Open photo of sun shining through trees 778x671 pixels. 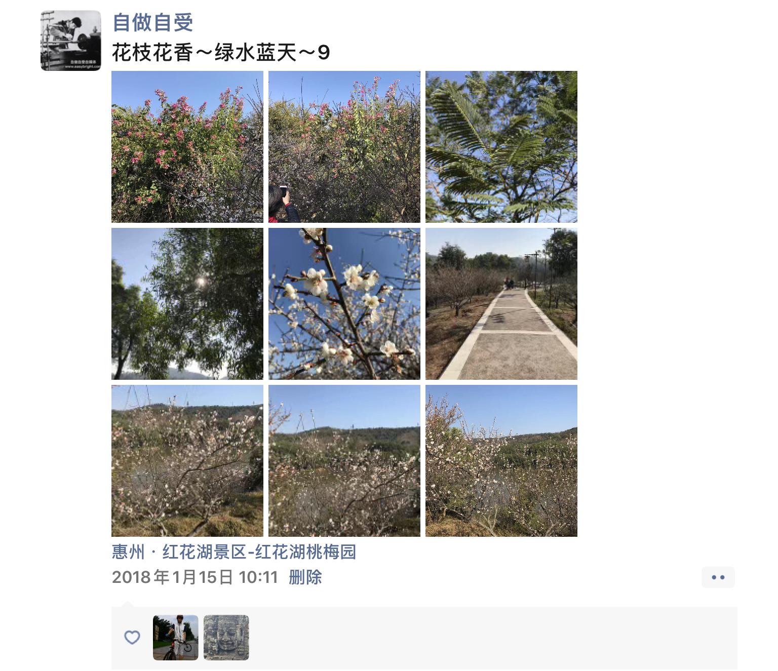[187, 304]
